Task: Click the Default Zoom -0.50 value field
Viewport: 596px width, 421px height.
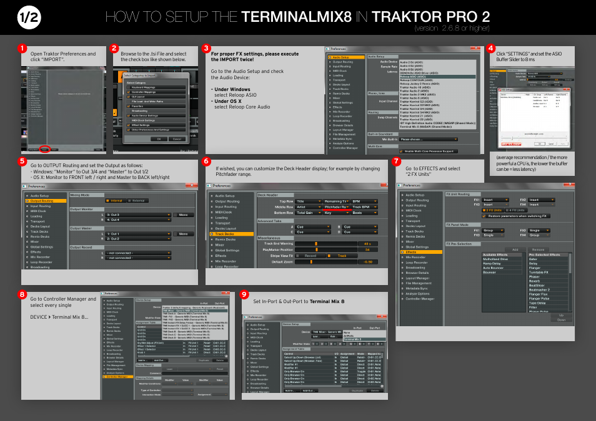Action: 367,262
